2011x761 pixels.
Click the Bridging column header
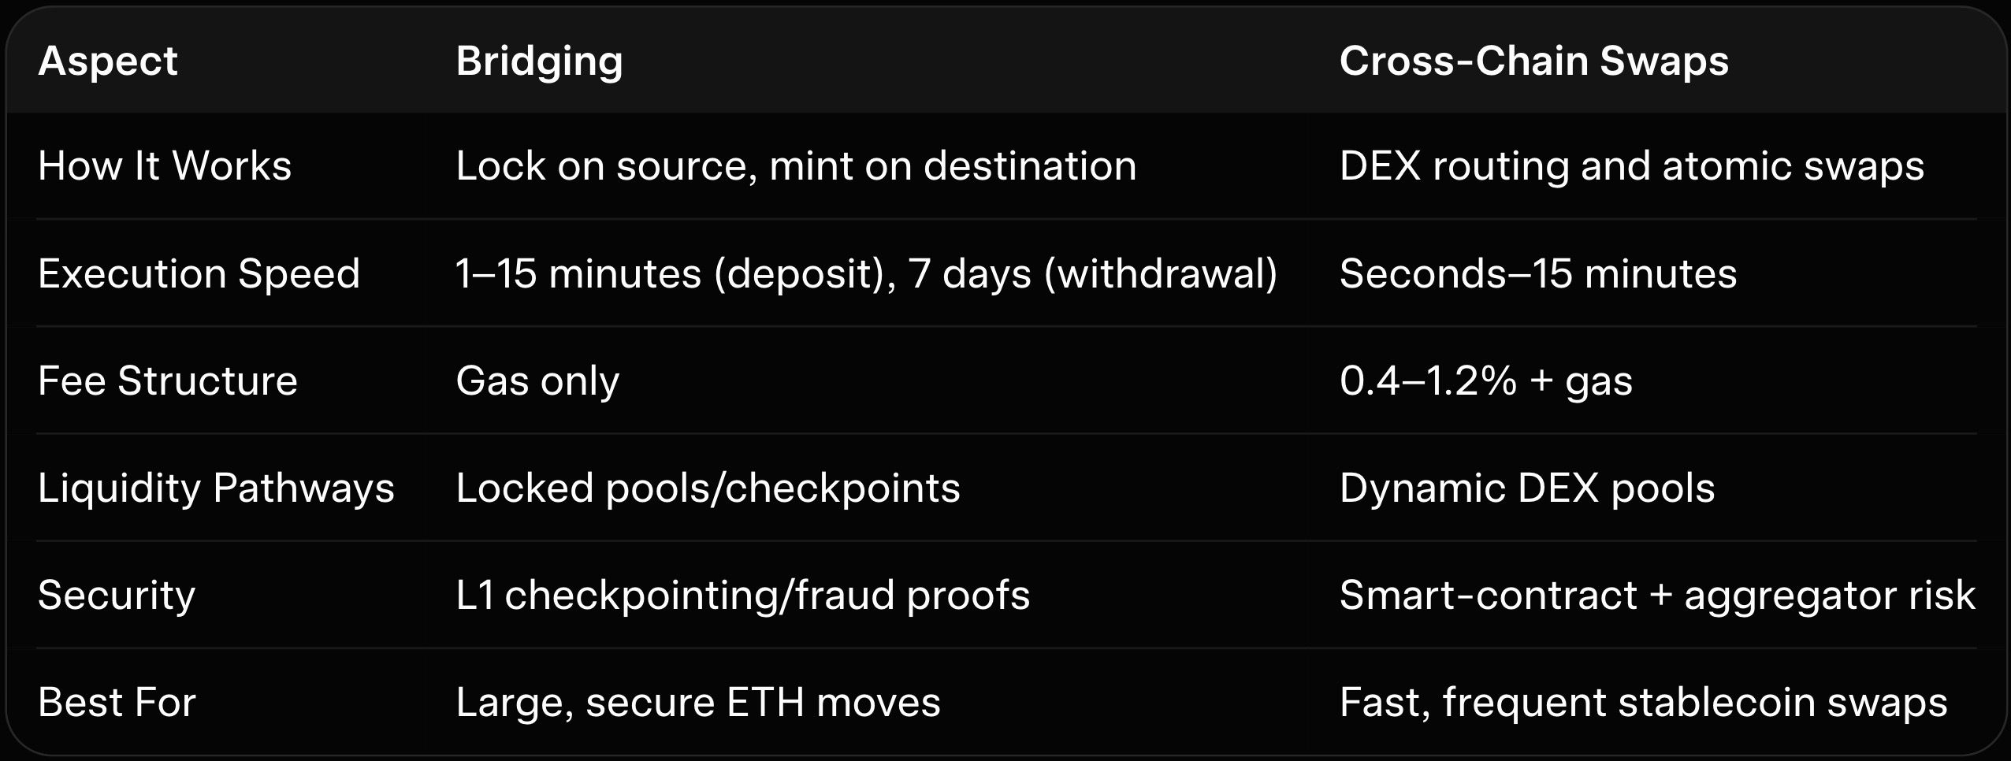(539, 61)
